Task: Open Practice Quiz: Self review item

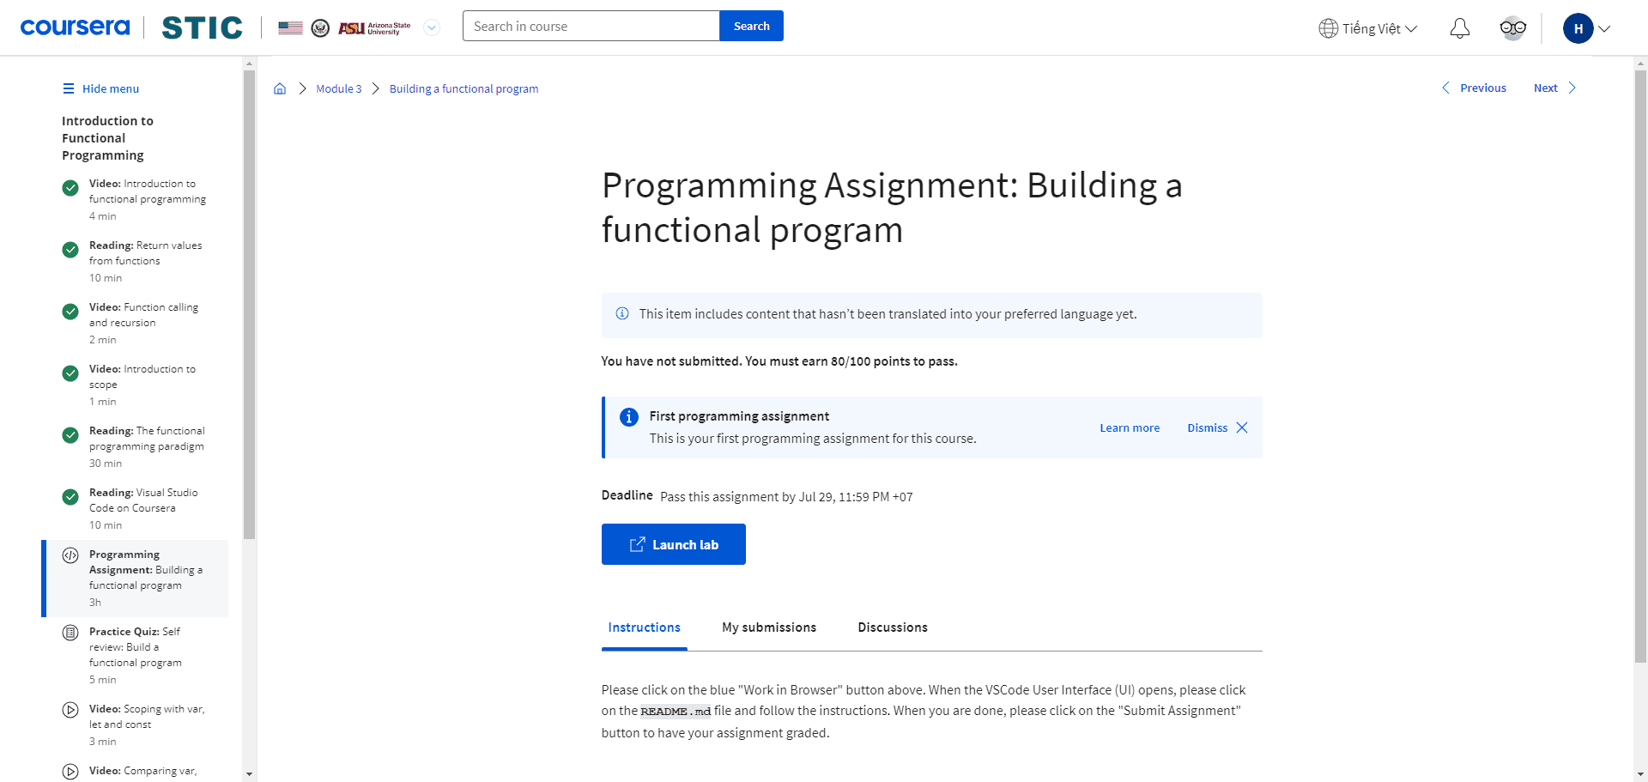Action: pyautogui.click(x=136, y=655)
